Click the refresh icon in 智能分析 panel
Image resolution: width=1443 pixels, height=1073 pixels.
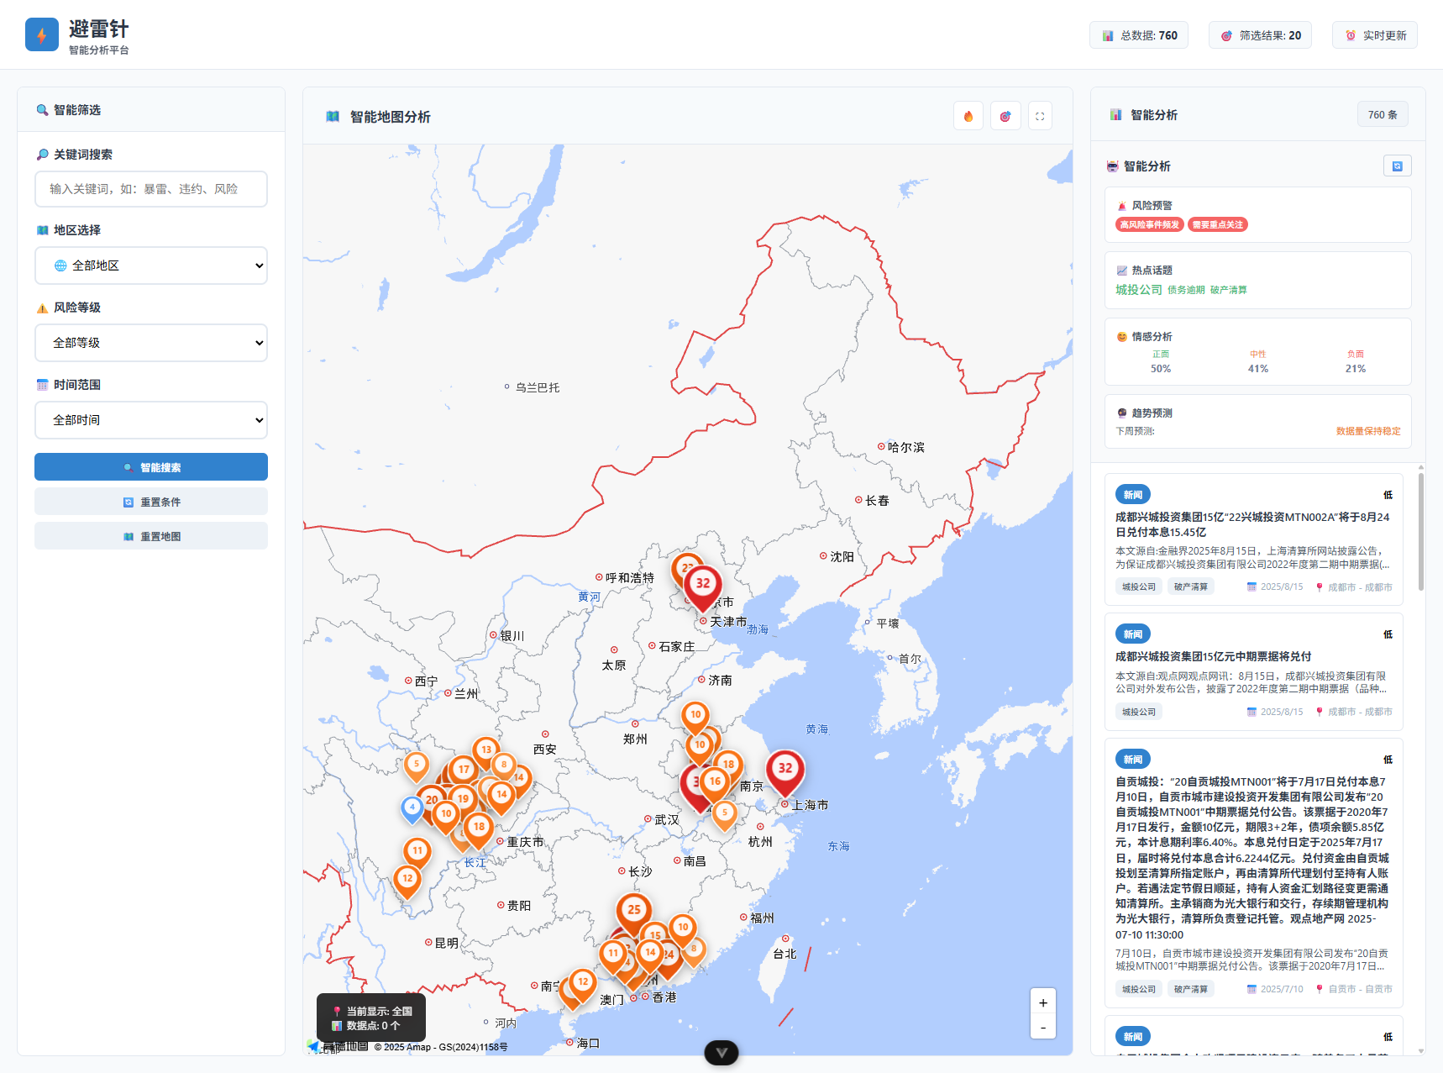point(1397,166)
